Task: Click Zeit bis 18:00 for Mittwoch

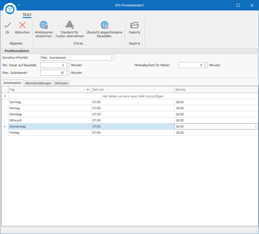Action: [x=216, y=120]
